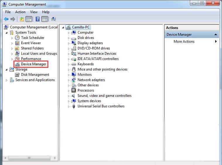Click the Shared Folders icon
The image size is (222, 165).
click(17, 48)
